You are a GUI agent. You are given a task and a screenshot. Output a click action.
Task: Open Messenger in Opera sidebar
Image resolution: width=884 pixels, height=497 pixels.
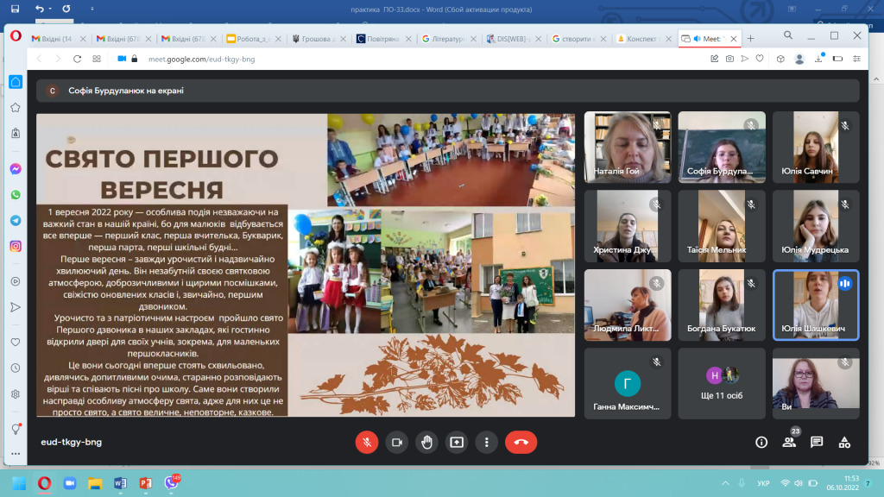point(16,169)
